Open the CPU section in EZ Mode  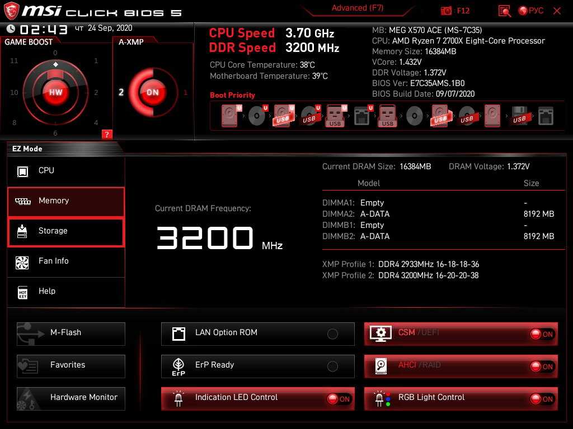(x=66, y=171)
